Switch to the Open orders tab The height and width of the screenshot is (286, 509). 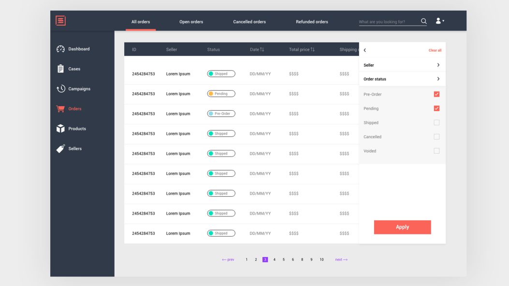(x=191, y=21)
